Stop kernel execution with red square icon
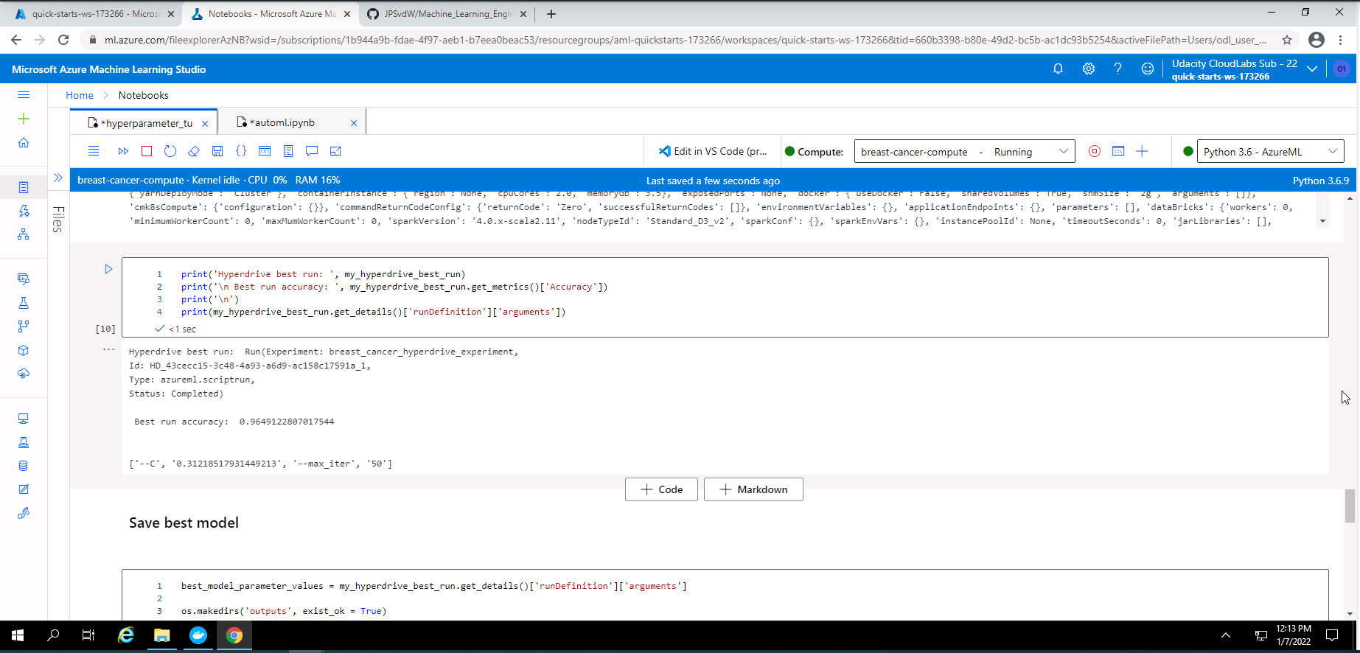The width and height of the screenshot is (1360, 653). pos(147,151)
